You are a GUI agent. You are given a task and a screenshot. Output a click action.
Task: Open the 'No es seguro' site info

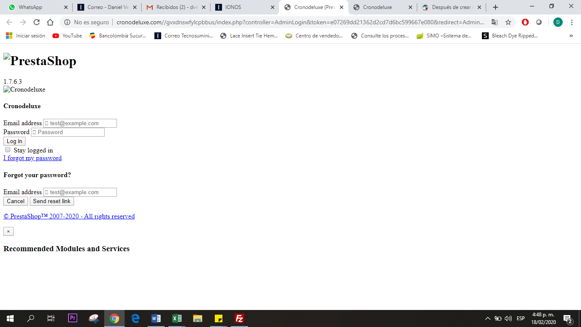(87, 22)
